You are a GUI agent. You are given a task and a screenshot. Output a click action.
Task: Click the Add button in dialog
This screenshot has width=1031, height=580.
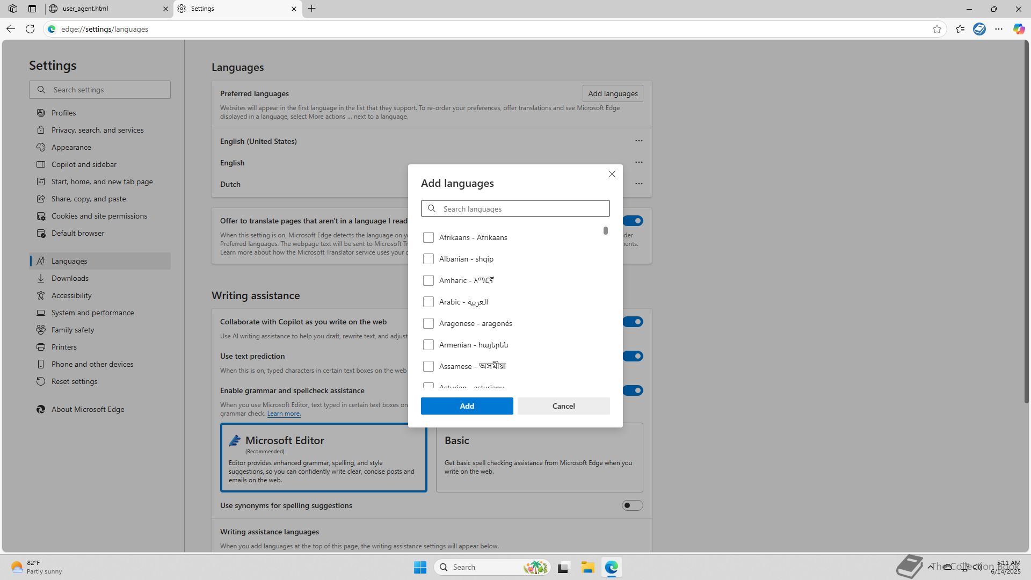pos(467,406)
